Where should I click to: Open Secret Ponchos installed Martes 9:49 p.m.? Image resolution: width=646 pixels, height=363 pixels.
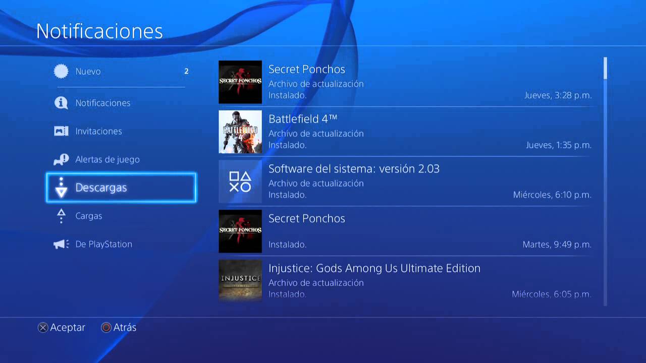point(405,231)
